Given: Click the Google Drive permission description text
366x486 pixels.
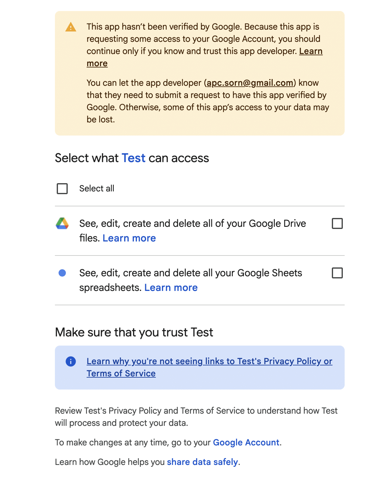Looking at the screenshot, I should (x=192, y=224).
